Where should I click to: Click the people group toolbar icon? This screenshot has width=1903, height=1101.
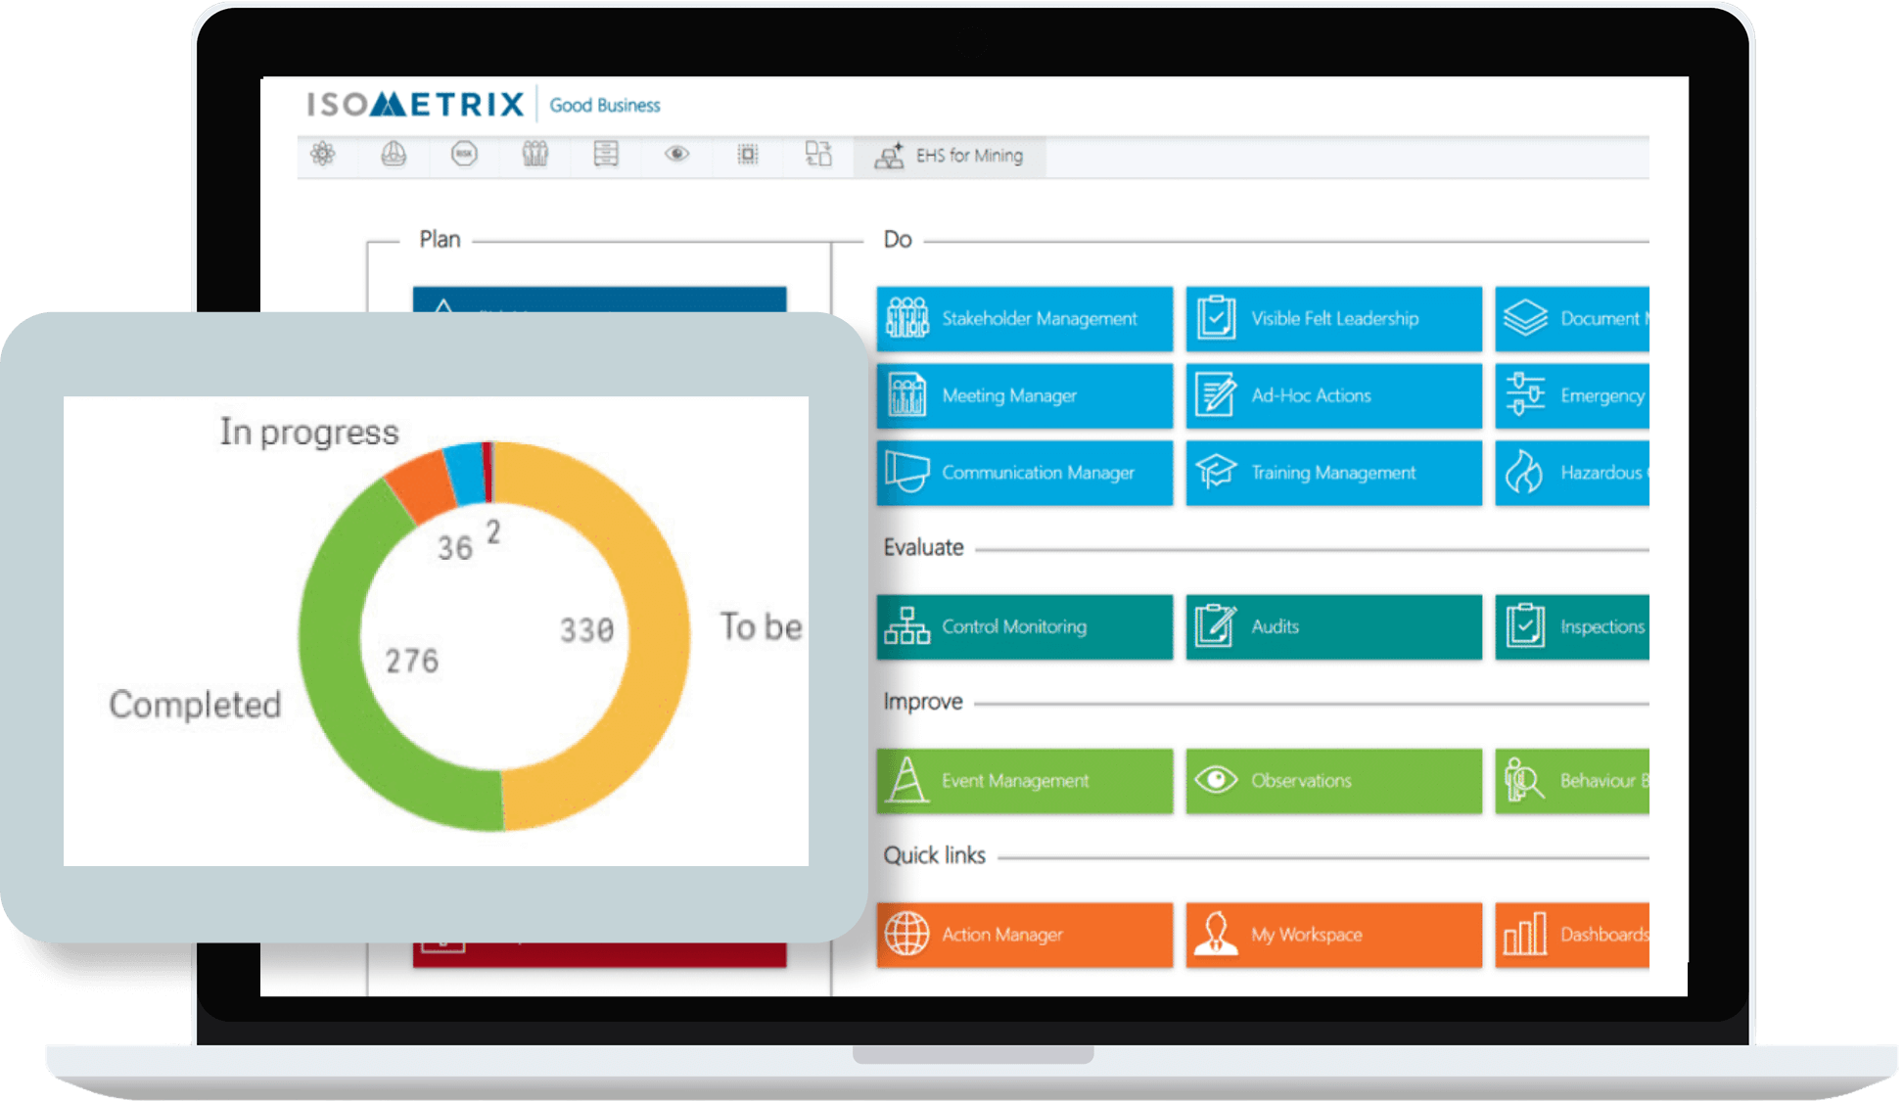pos(534,154)
